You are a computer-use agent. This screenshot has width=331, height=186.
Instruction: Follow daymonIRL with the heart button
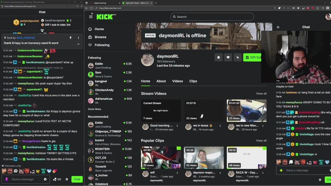tap(228, 57)
